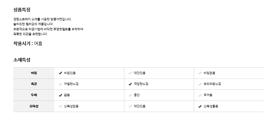The width and height of the screenshot is (279, 122).
Task: Select 약간있음 in the 신축성 row
Action: pyautogui.click(x=130, y=106)
